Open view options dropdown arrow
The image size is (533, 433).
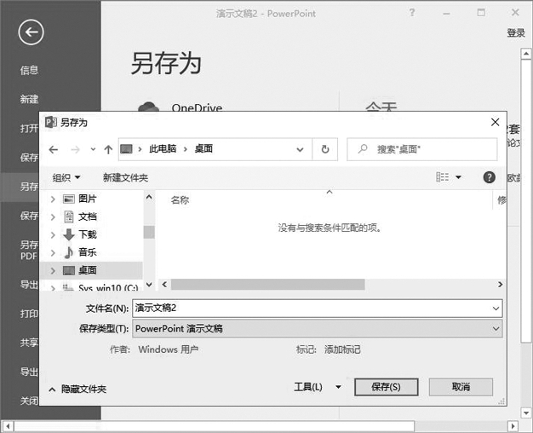point(458,177)
